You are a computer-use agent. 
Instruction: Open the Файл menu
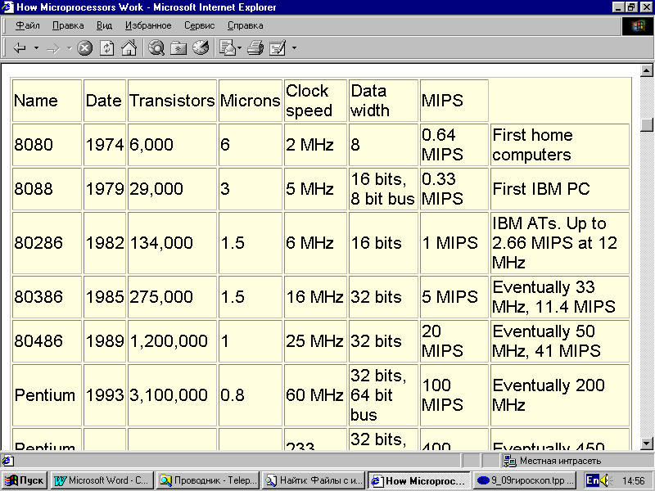[x=28, y=25]
